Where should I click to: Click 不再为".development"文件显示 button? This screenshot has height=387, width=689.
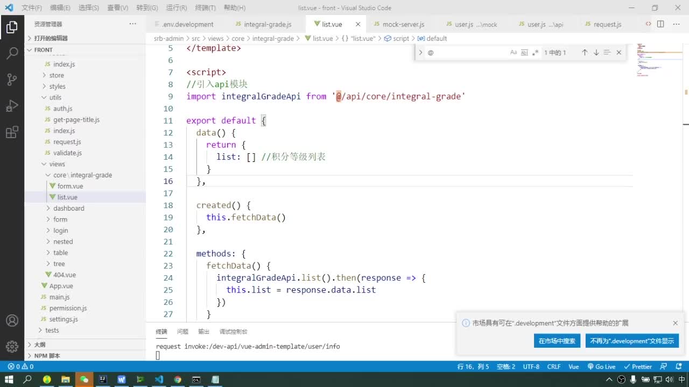[x=632, y=341]
